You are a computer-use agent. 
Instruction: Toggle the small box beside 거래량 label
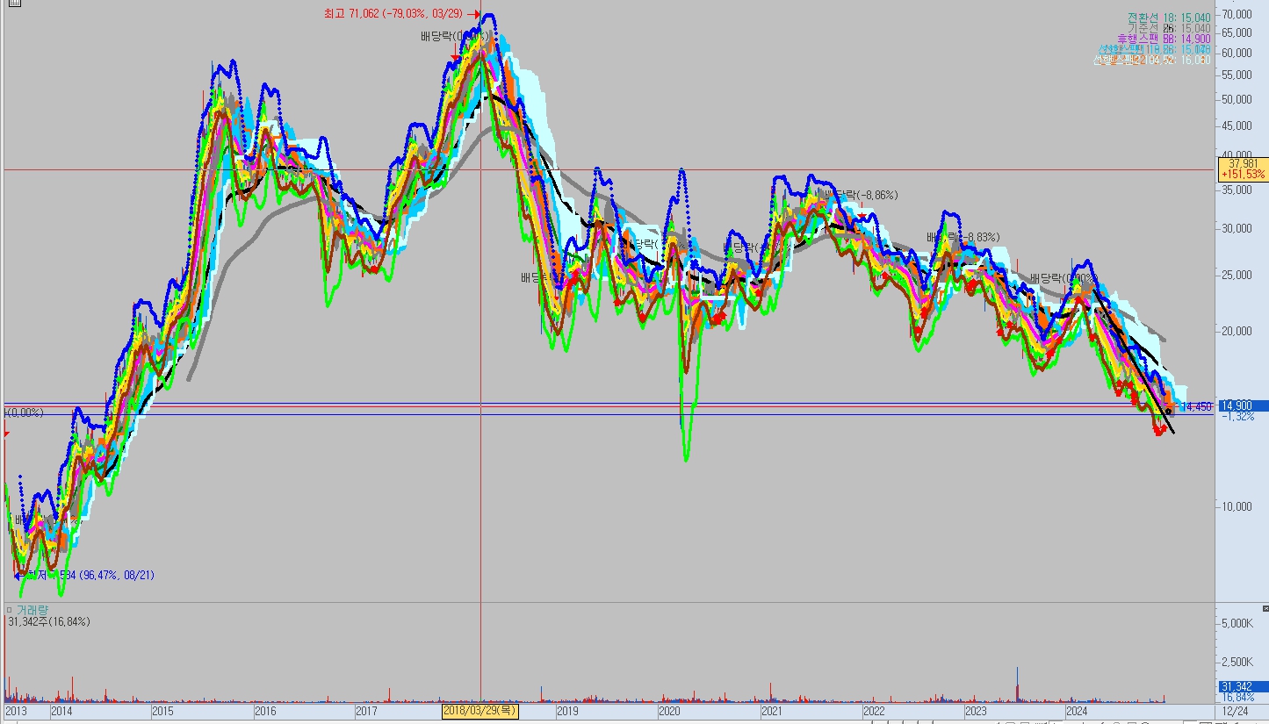click(x=10, y=609)
